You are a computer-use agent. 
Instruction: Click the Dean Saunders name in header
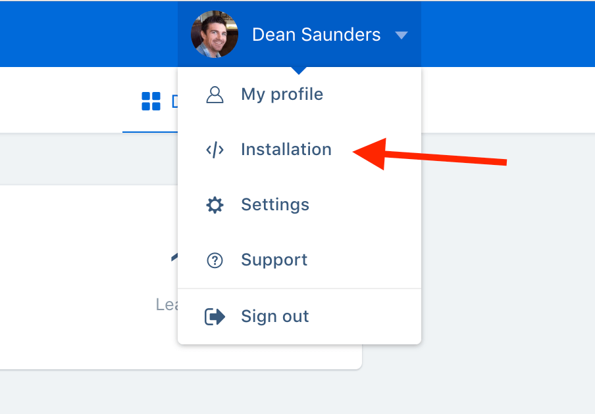(x=316, y=34)
